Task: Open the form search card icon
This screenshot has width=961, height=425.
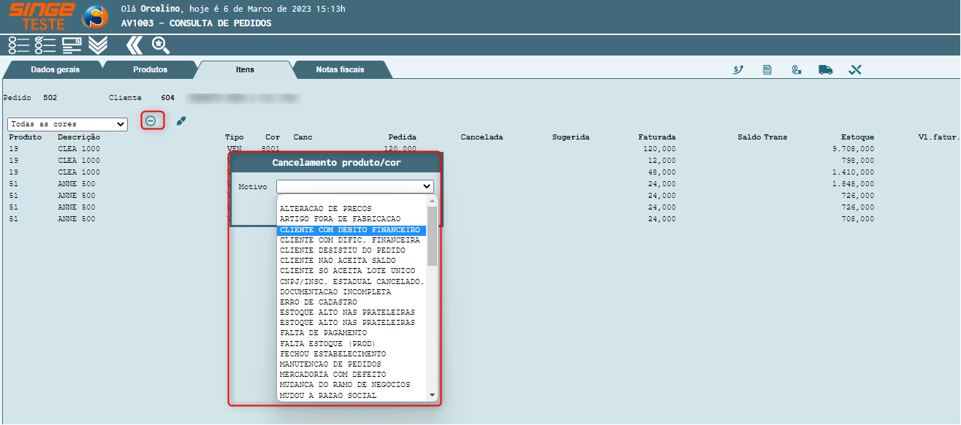Action: pos(72,45)
